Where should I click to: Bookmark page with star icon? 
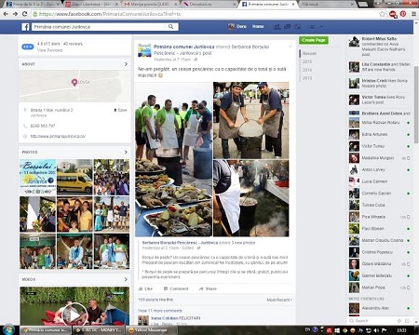click(382, 14)
